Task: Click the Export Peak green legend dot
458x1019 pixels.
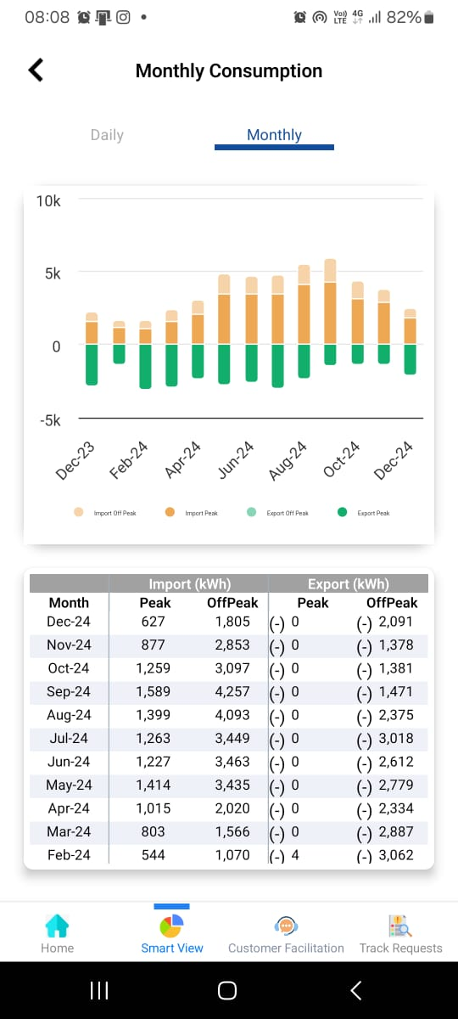Action: tap(343, 512)
